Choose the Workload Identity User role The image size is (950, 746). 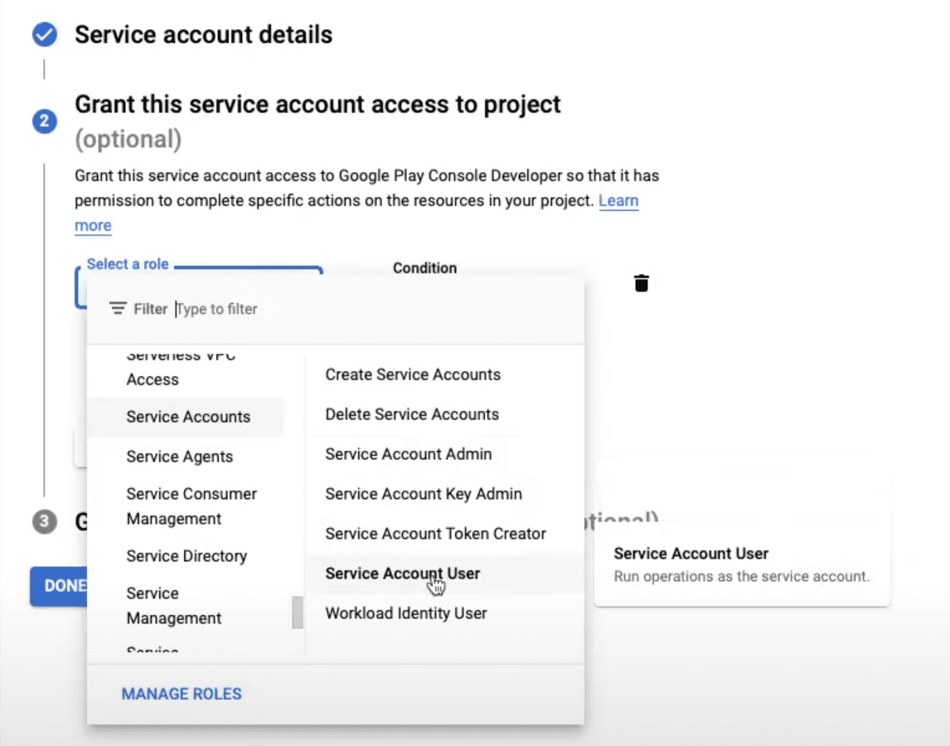click(405, 613)
